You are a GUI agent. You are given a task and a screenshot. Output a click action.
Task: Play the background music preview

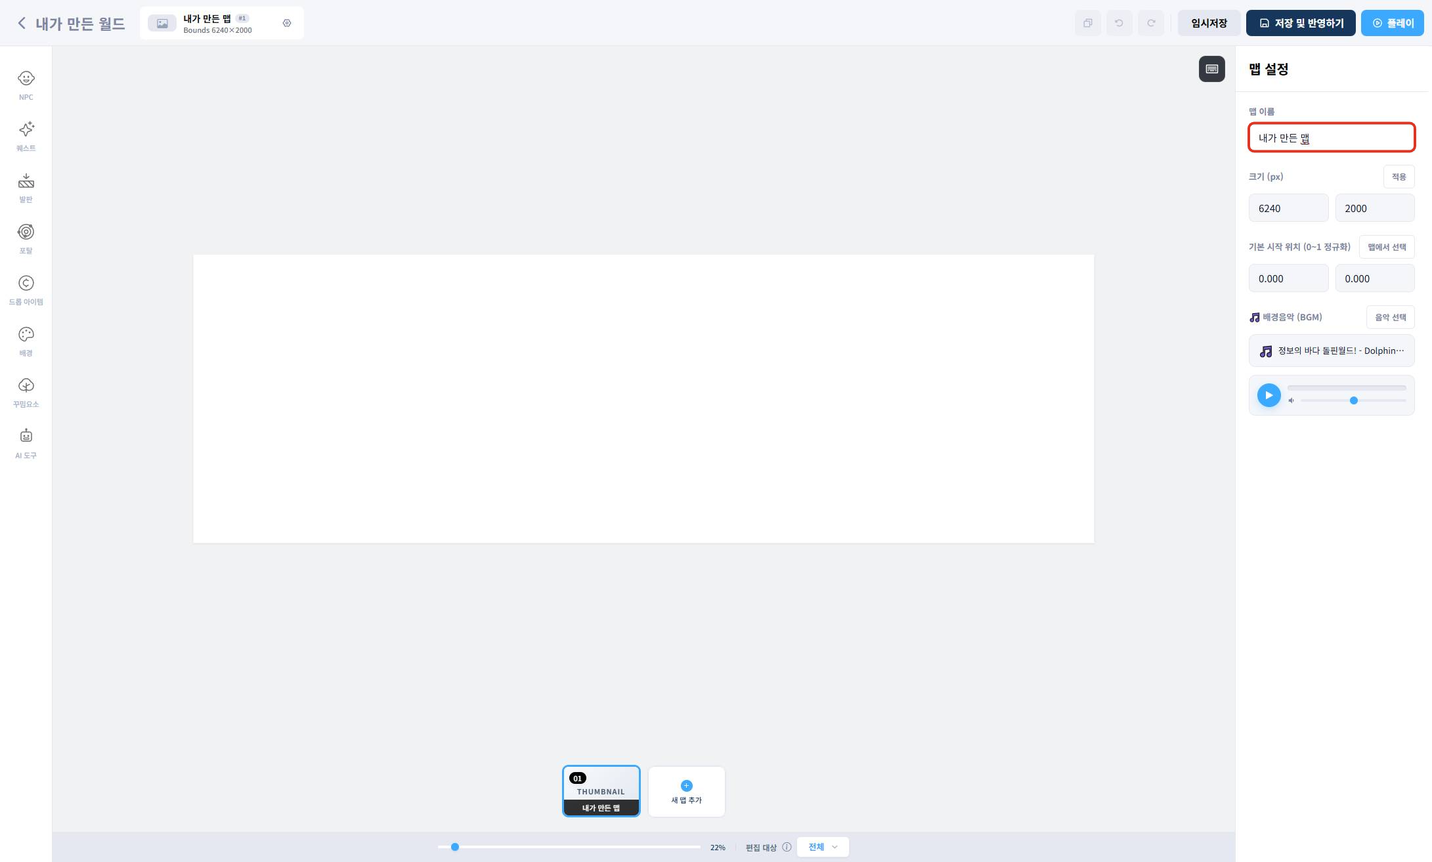click(1269, 395)
